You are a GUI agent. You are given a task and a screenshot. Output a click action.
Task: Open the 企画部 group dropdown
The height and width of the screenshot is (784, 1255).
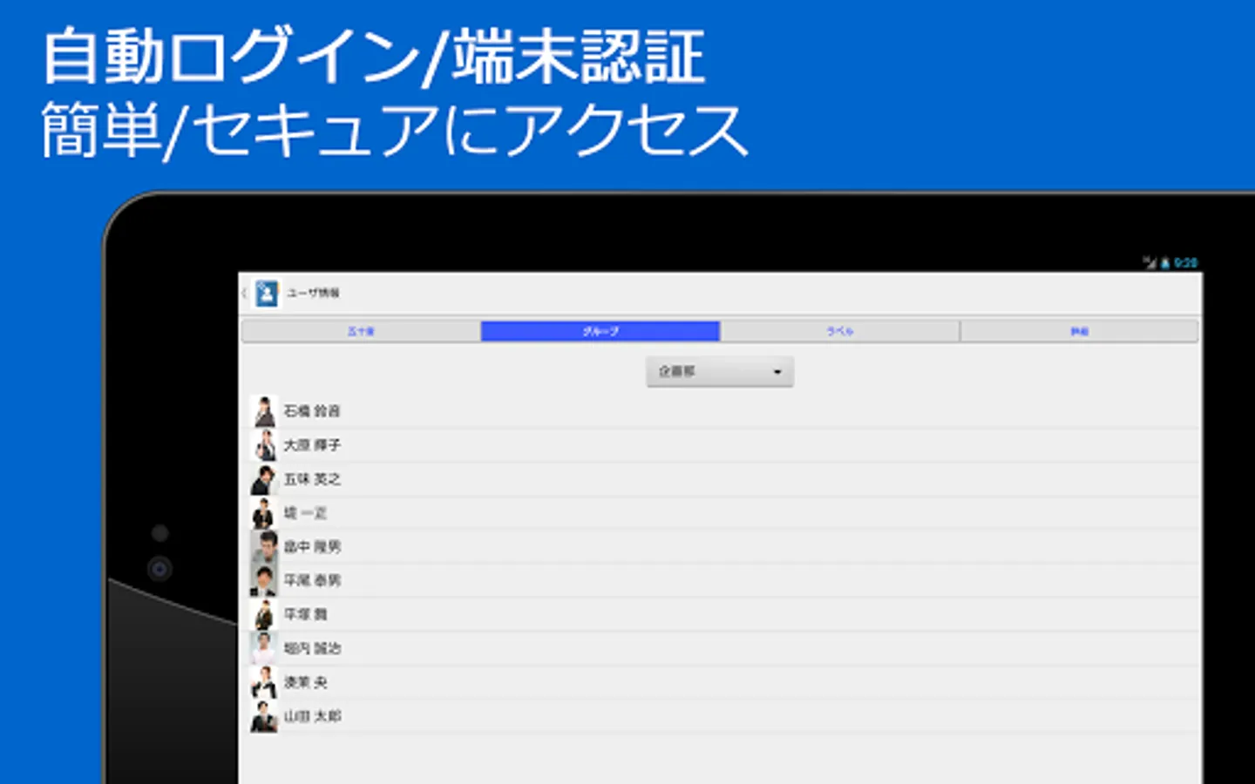coord(720,372)
